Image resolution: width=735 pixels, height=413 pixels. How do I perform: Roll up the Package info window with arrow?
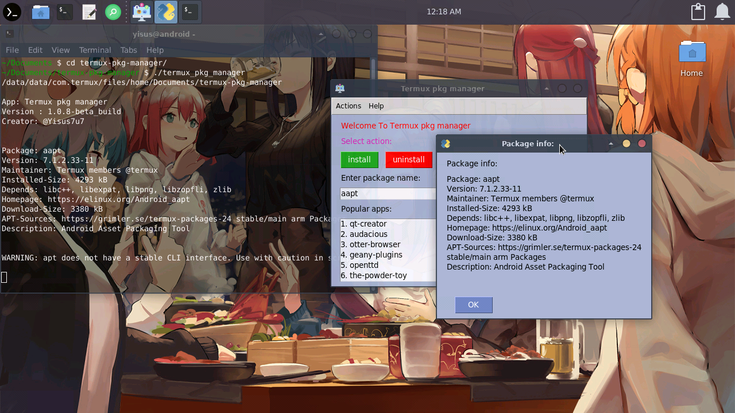(611, 143)
